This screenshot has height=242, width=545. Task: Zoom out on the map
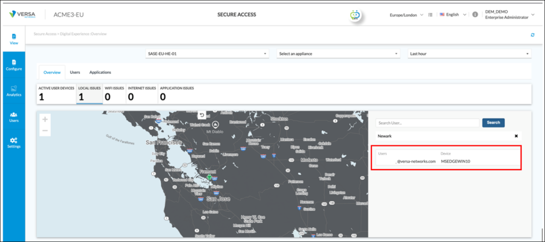click(x=45, y=130)
